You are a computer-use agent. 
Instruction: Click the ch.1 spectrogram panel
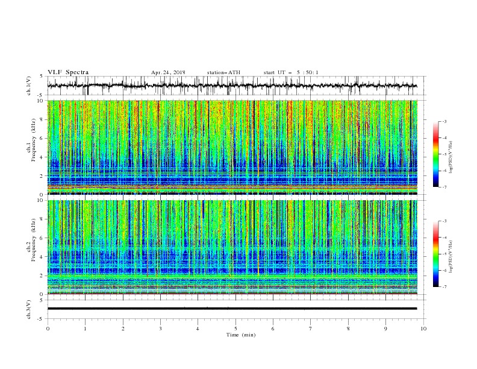(232, 147)
